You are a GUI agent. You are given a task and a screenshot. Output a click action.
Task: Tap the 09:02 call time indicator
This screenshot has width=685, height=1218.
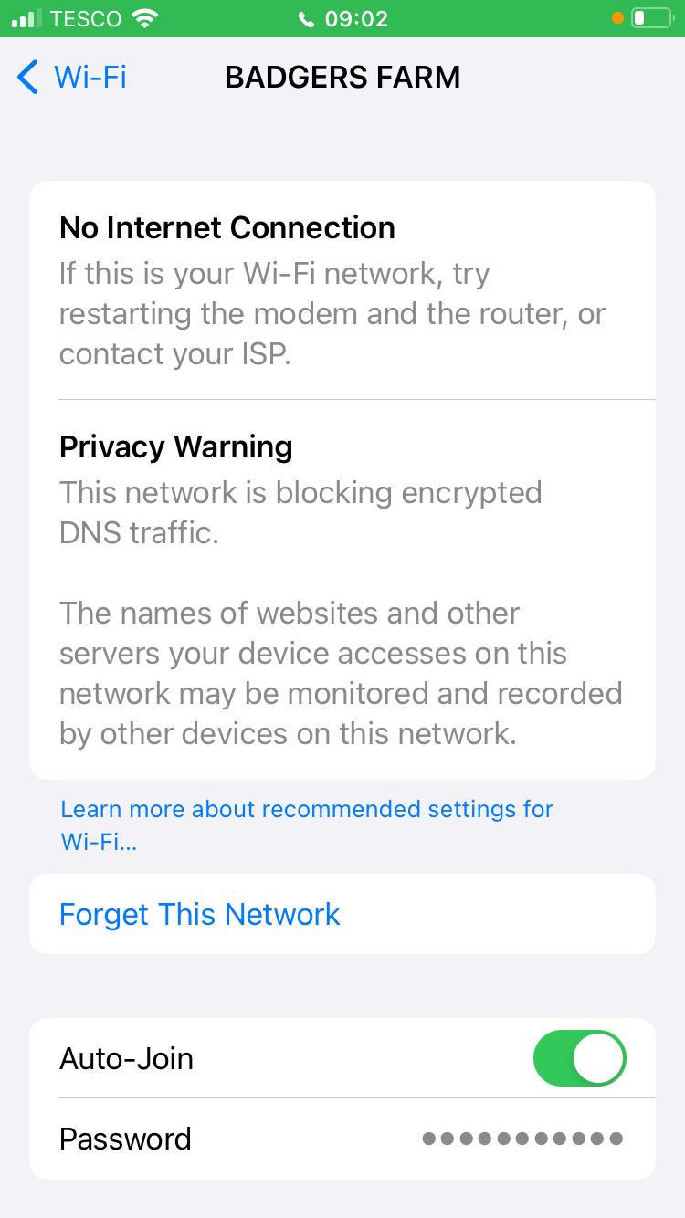(x=356, y=18)
